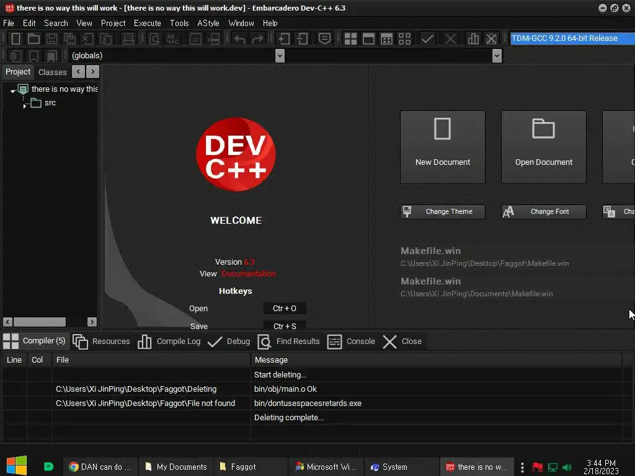Open recent Makefile.win in Documents folder
The height and width of the screenshot is (476, 635).
[476, 288]
